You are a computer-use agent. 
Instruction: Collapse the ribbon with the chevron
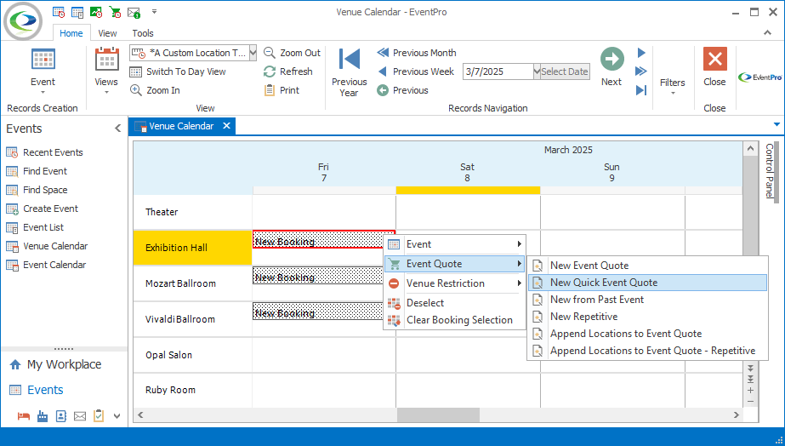[767, 32]
